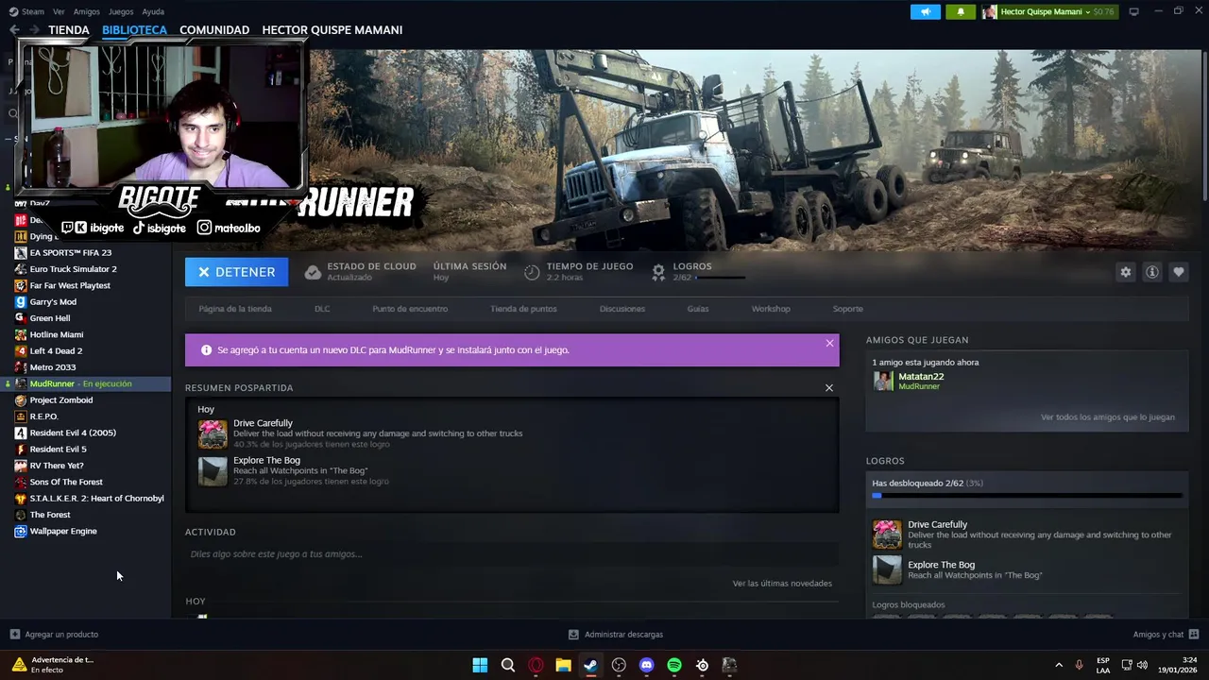Dismiss the new DLC notification banner

829,343
